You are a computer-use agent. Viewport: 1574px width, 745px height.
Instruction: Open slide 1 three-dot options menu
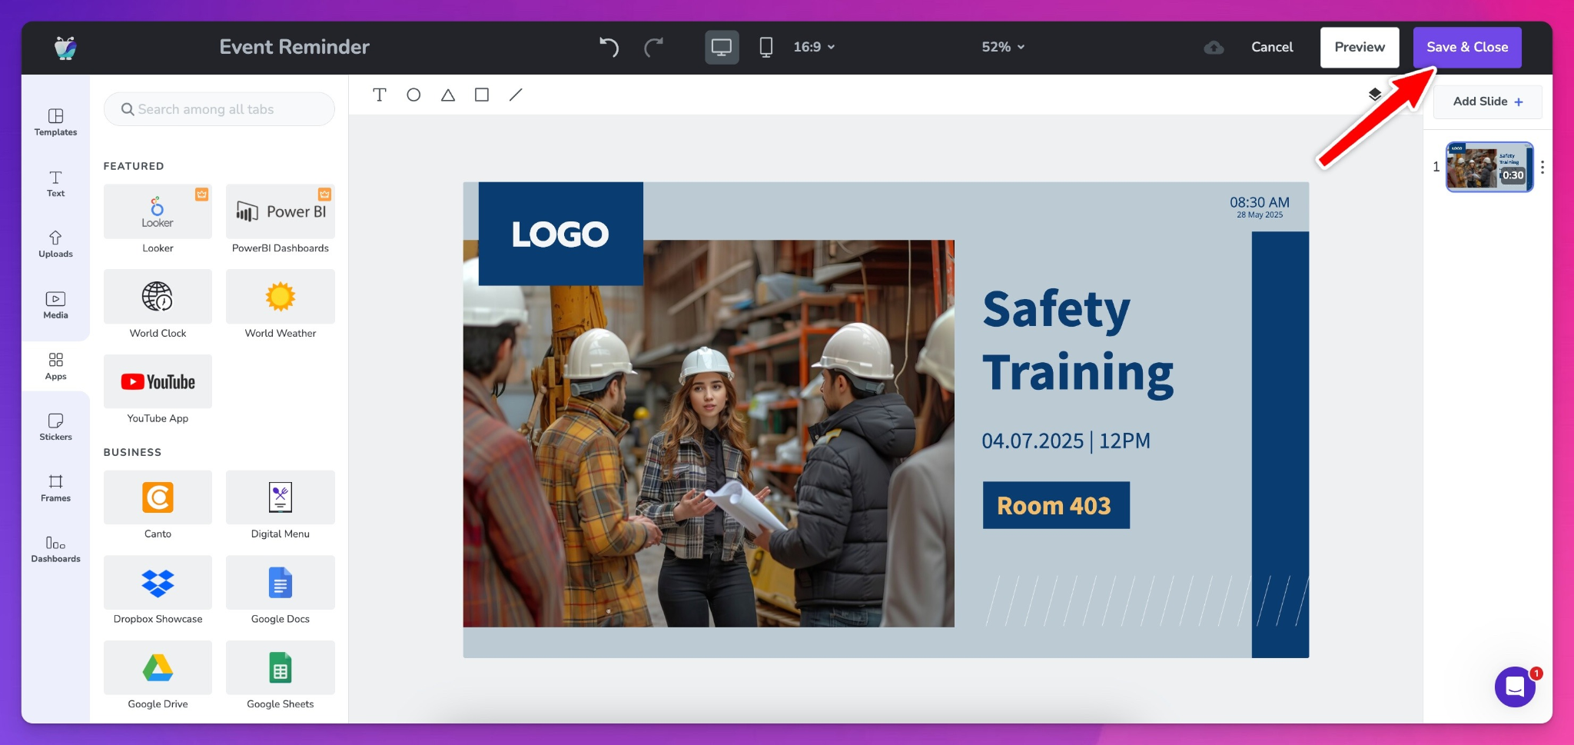point(1542,167)
